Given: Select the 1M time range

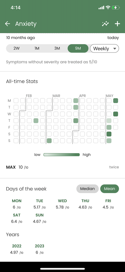Looking at the screenshot, I should pos(37,48).
